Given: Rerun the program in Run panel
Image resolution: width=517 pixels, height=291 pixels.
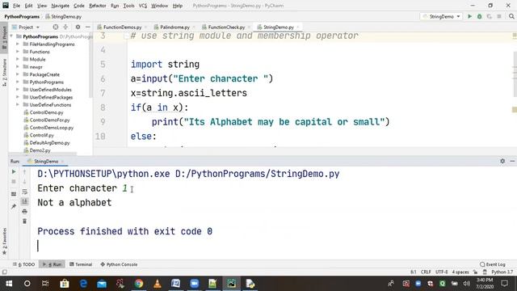Looking at the screenshot, I should [14, 171].
